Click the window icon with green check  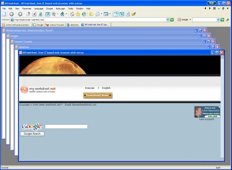(x=122, y=14)
